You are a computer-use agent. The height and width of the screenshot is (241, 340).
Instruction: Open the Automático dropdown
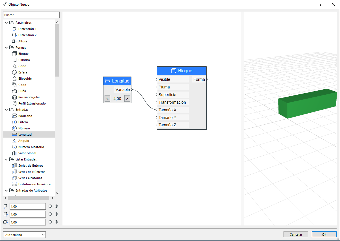pyautogui.click(x=24, y=235)
